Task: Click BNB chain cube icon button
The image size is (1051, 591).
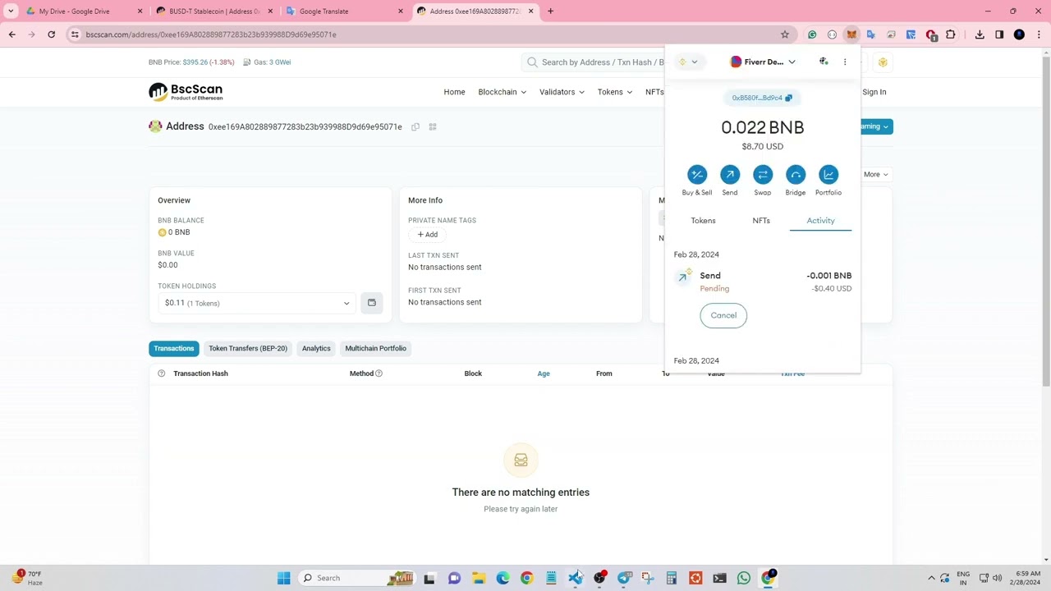Action: (883, 62)
